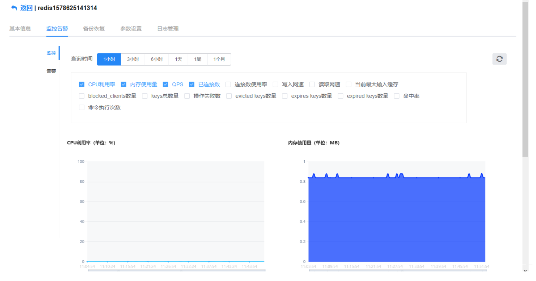Set query time to 1个月
The height and width of the screenshot is (281, 536).
219,59
